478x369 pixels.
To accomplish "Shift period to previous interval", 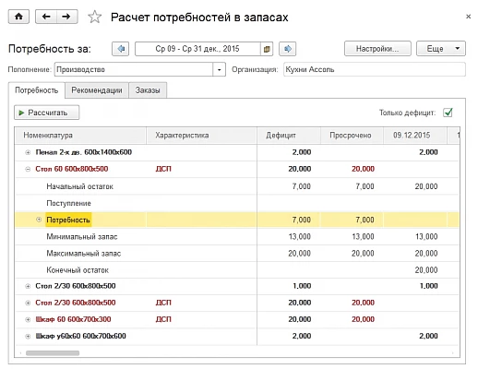I will pos(121,49).
